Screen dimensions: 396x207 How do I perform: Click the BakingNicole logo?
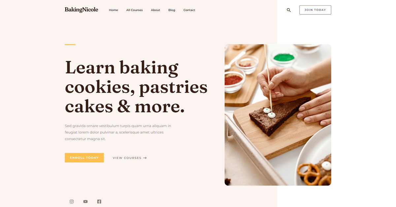pyautogui.click(x=81, y=10)
